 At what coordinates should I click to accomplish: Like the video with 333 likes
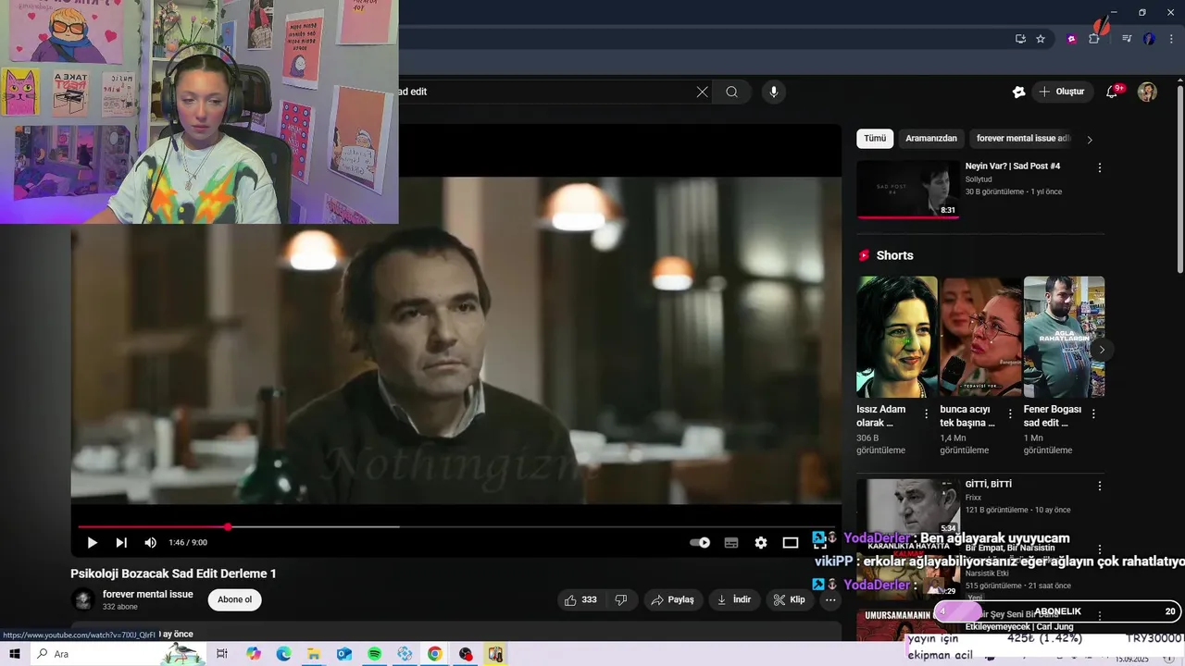580,600
